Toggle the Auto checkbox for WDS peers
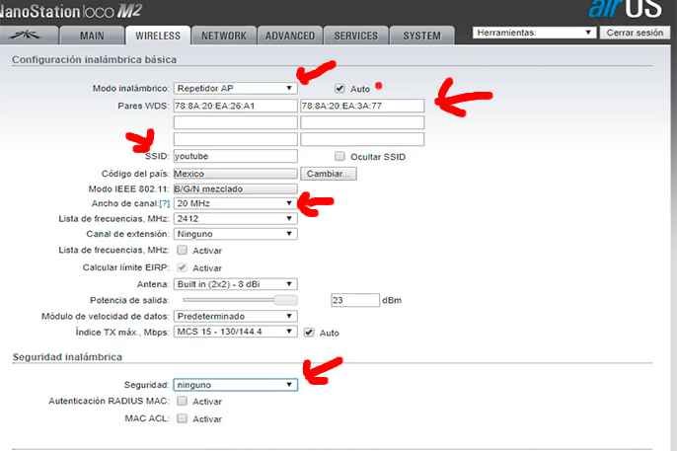Screen dimensions: 677x451 pos(339,89)
